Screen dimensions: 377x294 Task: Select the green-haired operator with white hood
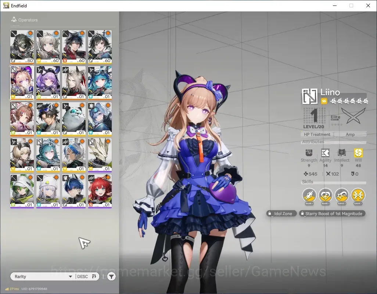coord(22,191)
